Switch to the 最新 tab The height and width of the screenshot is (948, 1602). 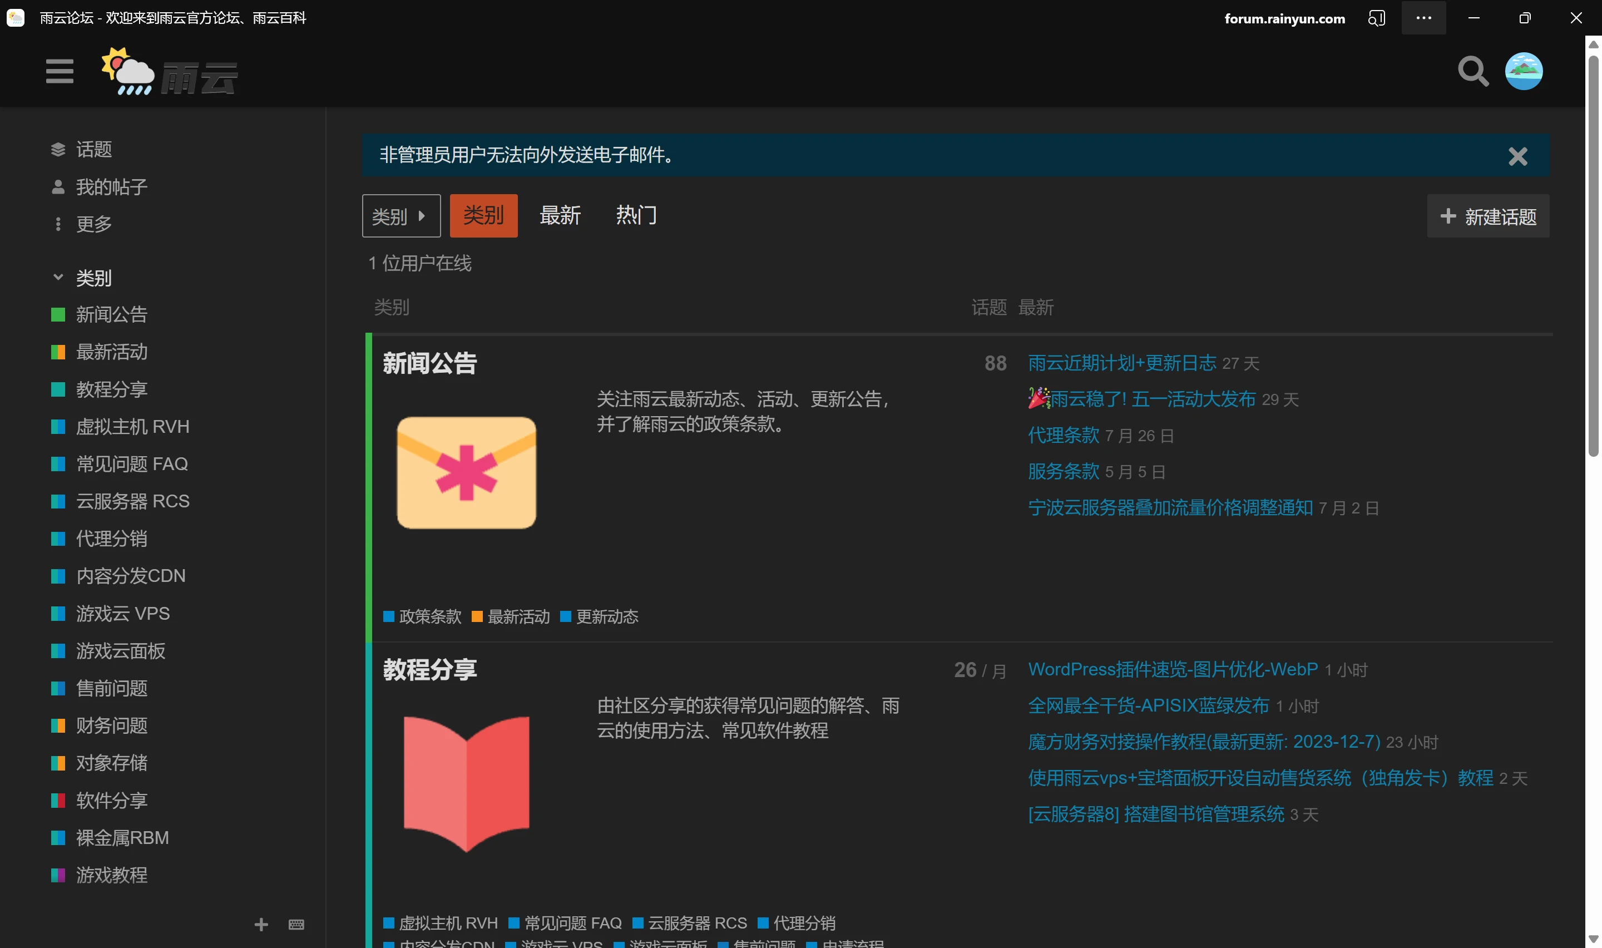point(560,216)
